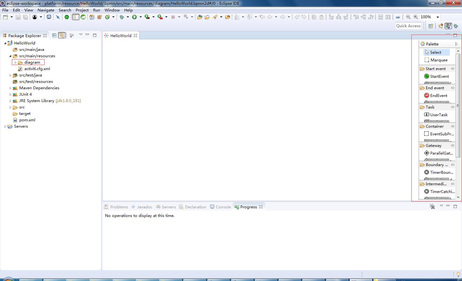Viewport: 462px width, 281px height.
Task: Select activiti.cfg.xml in Package Explorer
Action: (x=34, y=69)
